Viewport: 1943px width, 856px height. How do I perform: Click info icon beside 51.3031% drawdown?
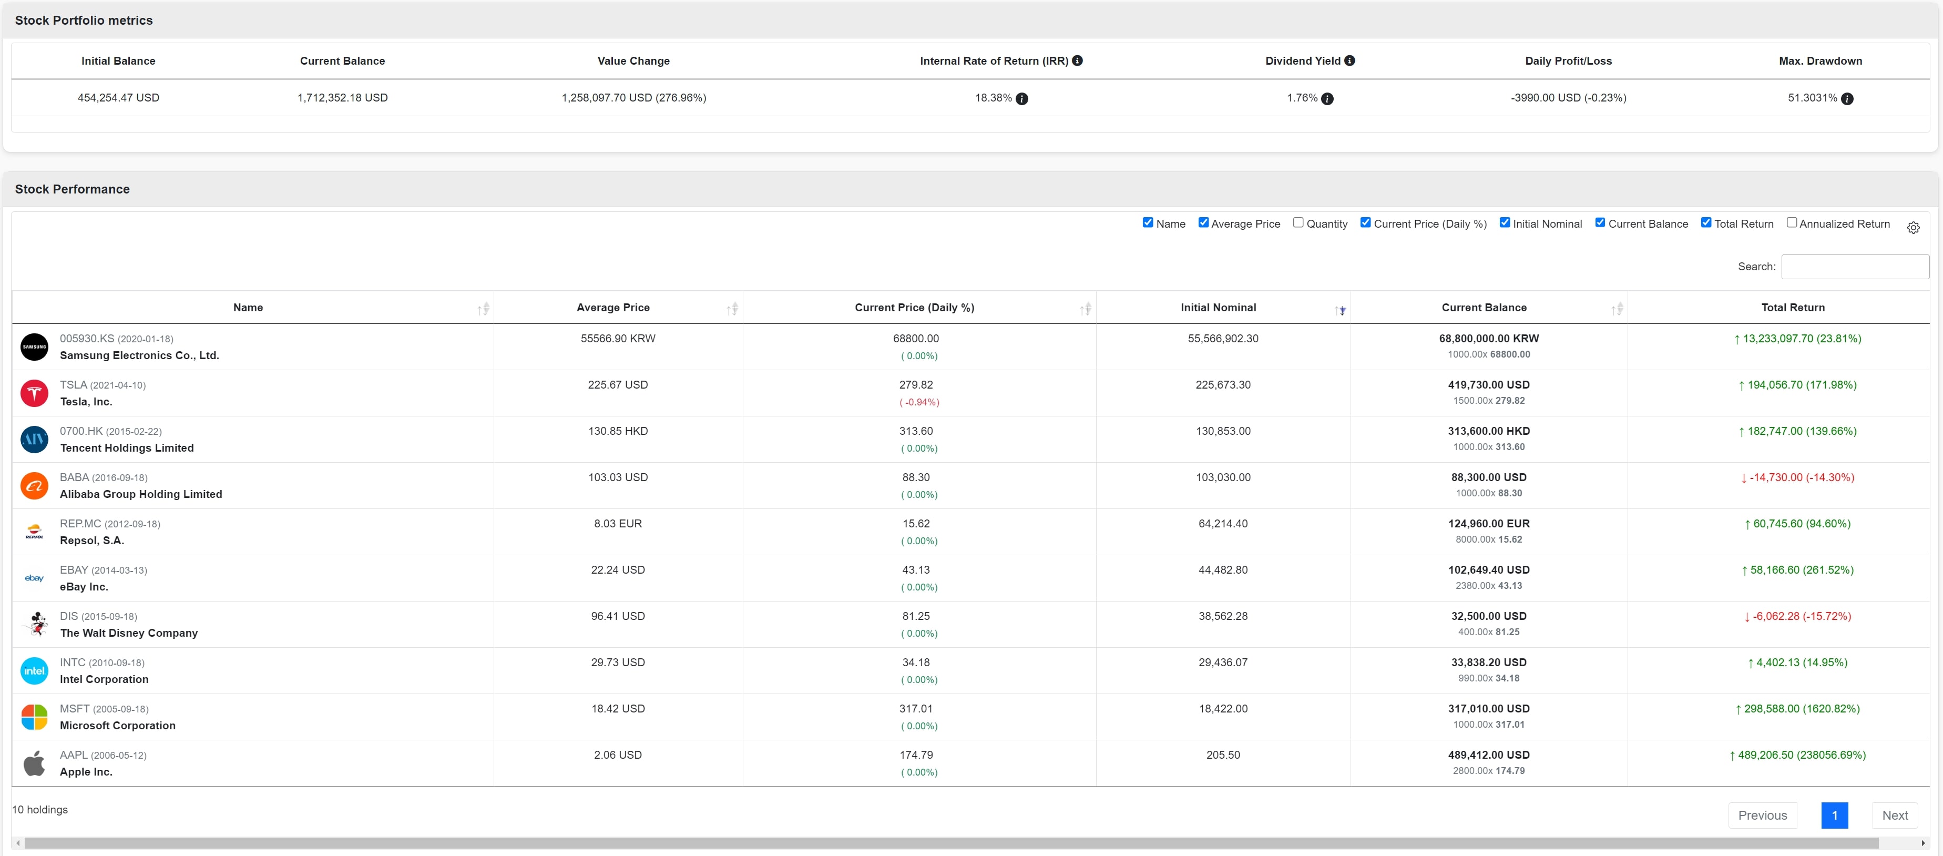[1847, 99]
